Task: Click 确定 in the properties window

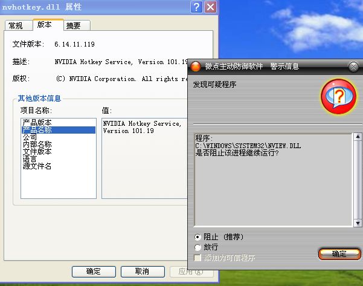Action: pyautogui.click(x=94, y=271)
